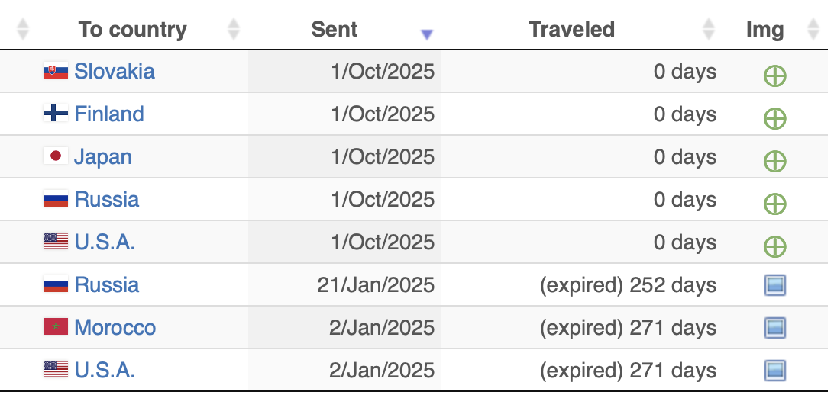This screenshot has height=395, width=834.
Task: Open the Finland country link
Action: [x=108, y=114]
